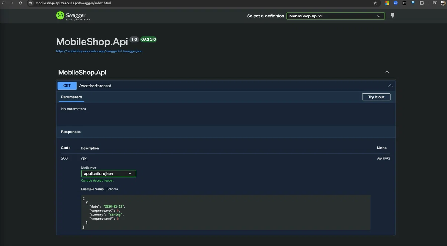
Task: Open the Chrome profile avatar
Action: 443,3
